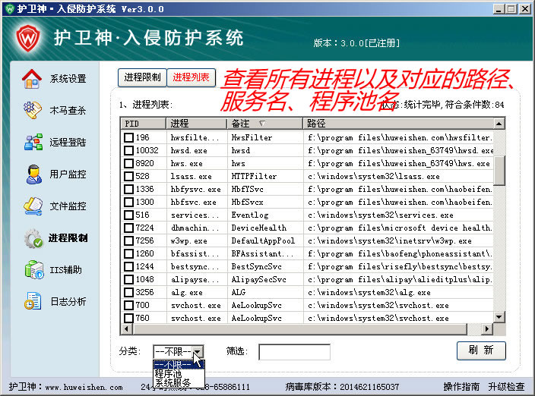This screenshot has width=535, height=396.
Task: Click scroll-left arrow of process list
Action: [x=127, y=329]
